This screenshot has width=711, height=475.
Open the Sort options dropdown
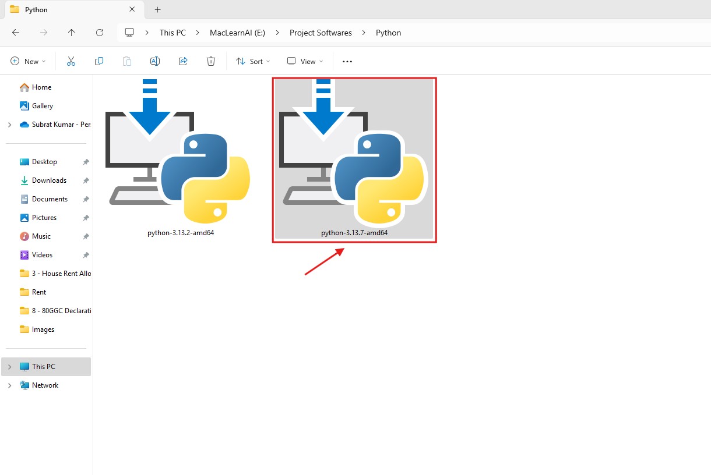pos(253,61)
